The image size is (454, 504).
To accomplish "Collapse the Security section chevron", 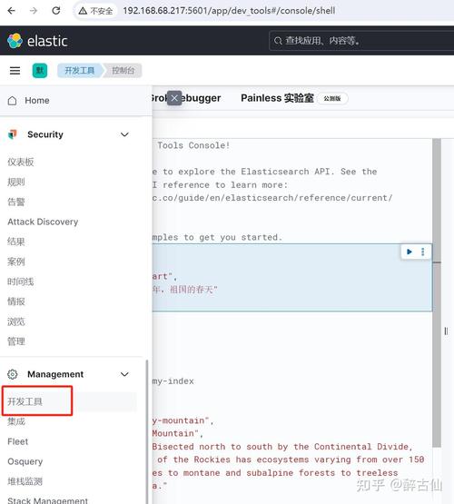I will pyautogui.click(x=124, y=134).
